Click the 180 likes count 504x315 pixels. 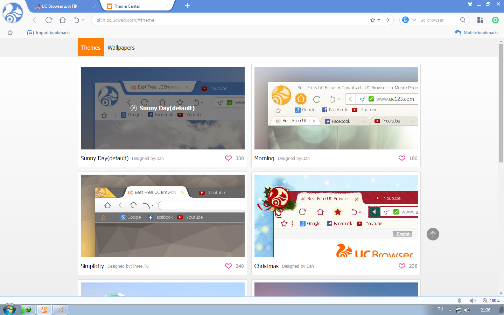[413, 158]
